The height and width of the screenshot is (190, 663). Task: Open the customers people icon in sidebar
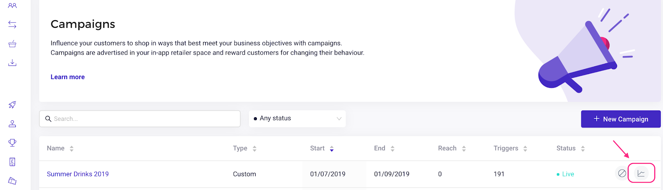point(12,6)
